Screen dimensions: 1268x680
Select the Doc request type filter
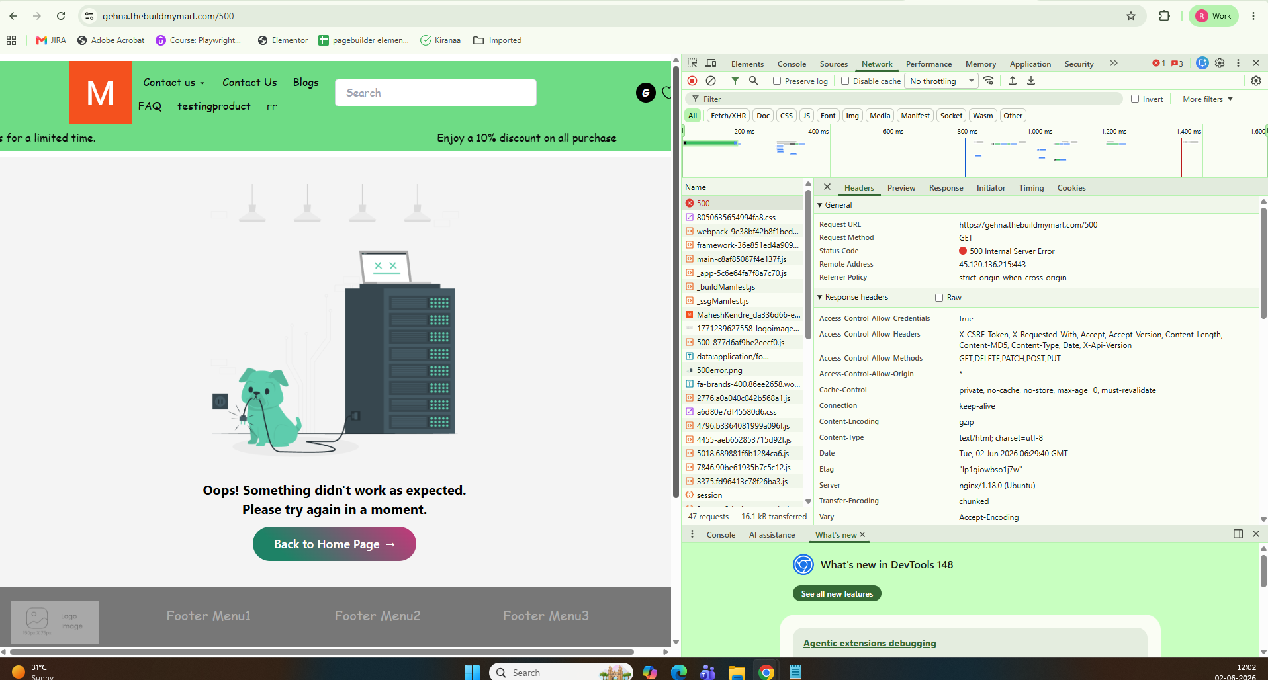pyautogui.click(x=763, y=116)
